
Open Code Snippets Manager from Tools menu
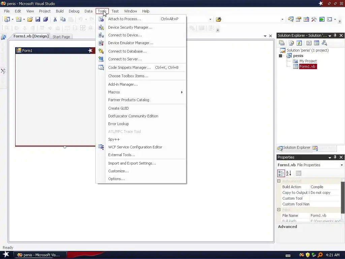(141, 67)
